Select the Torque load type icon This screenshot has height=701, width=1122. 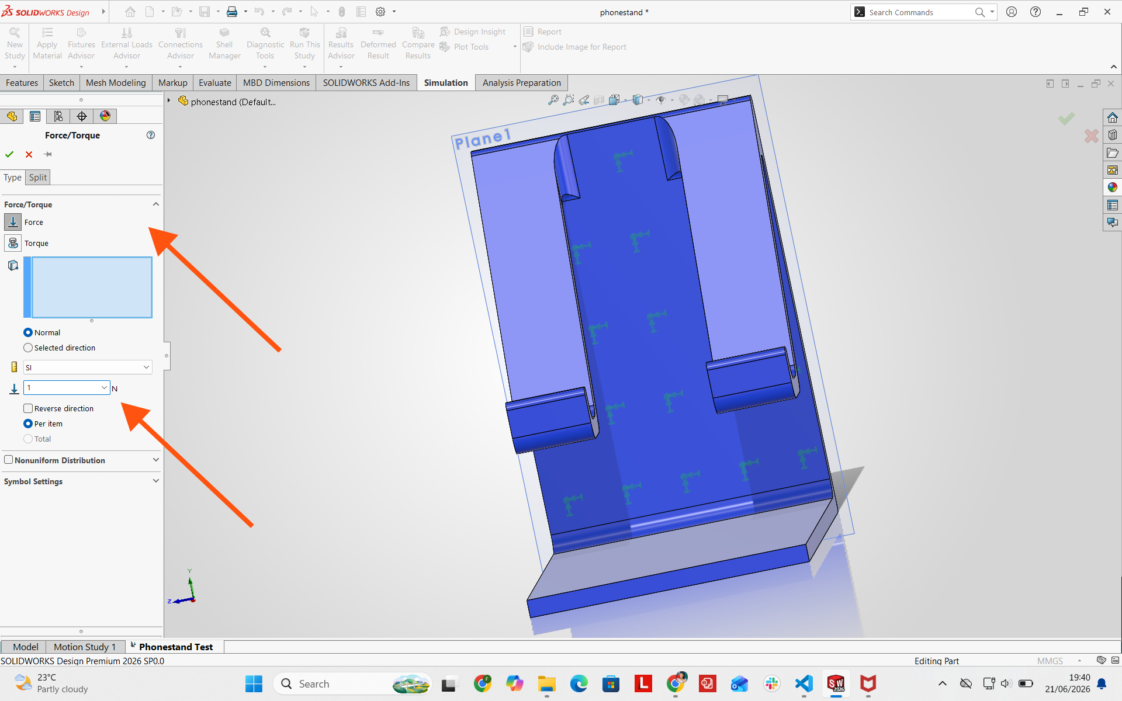click(x=13, y=243)
